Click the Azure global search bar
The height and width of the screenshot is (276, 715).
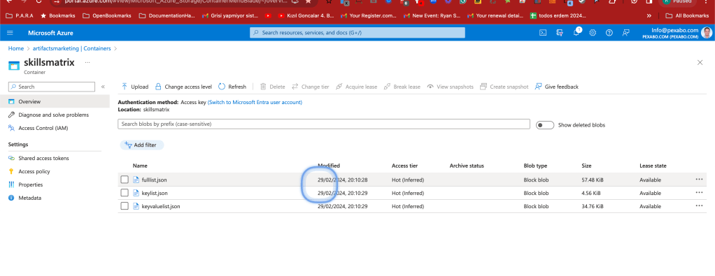(x=357, y=33)
